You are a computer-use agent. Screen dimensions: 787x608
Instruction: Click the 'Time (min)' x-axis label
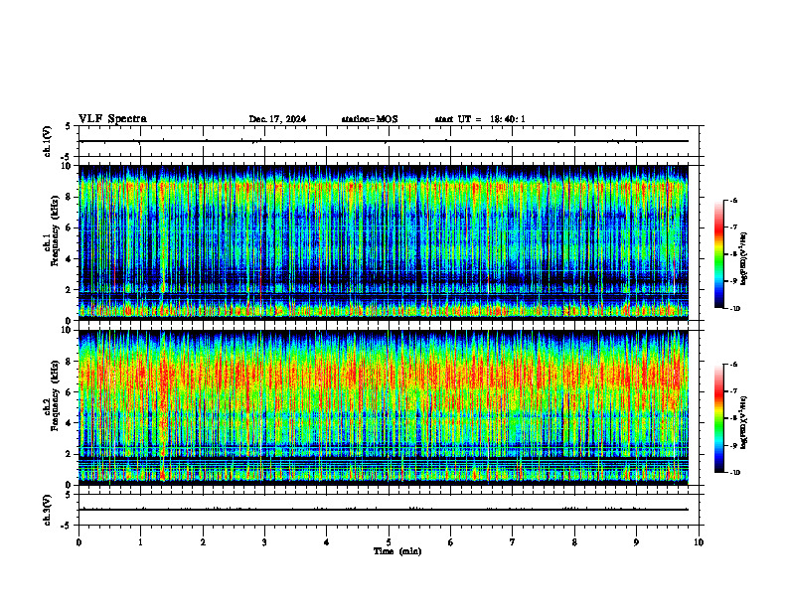tap(397, 551)
